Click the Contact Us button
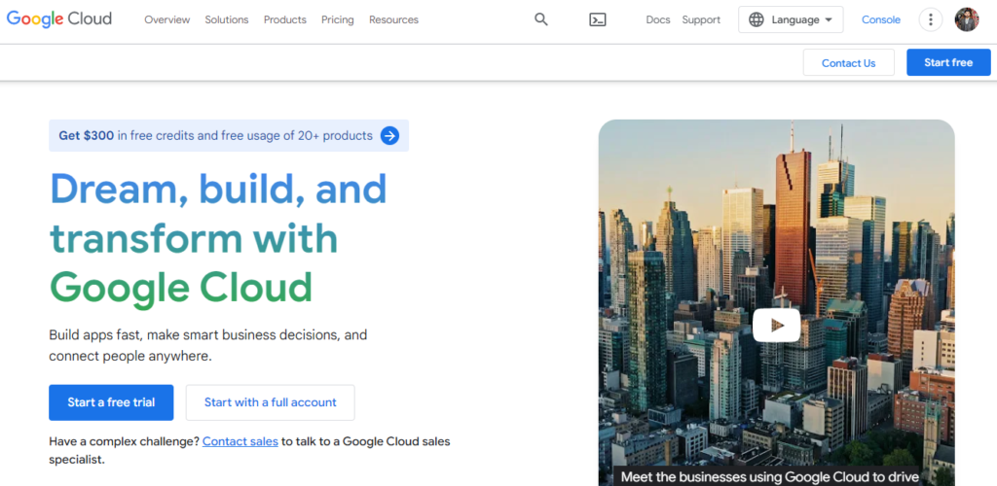 click(849, 62)
